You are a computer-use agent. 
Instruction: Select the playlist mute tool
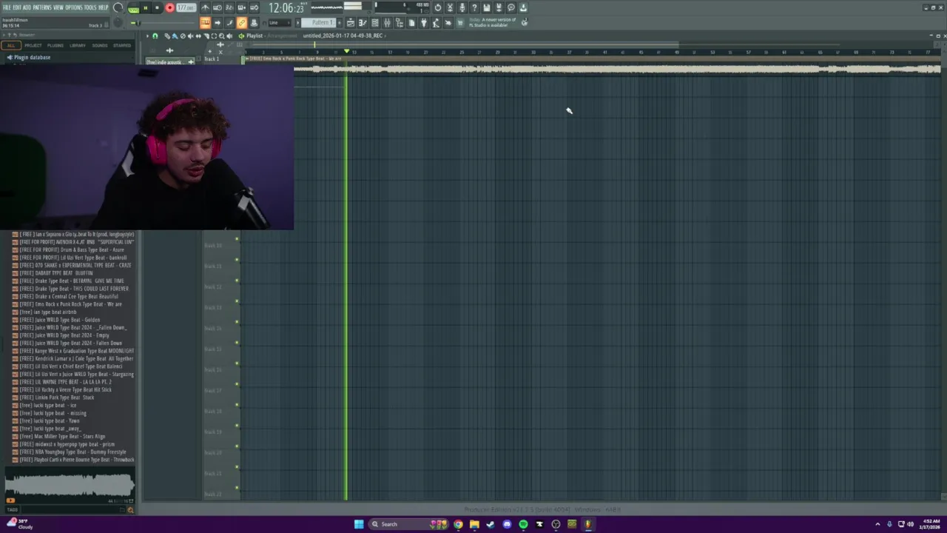190,36
